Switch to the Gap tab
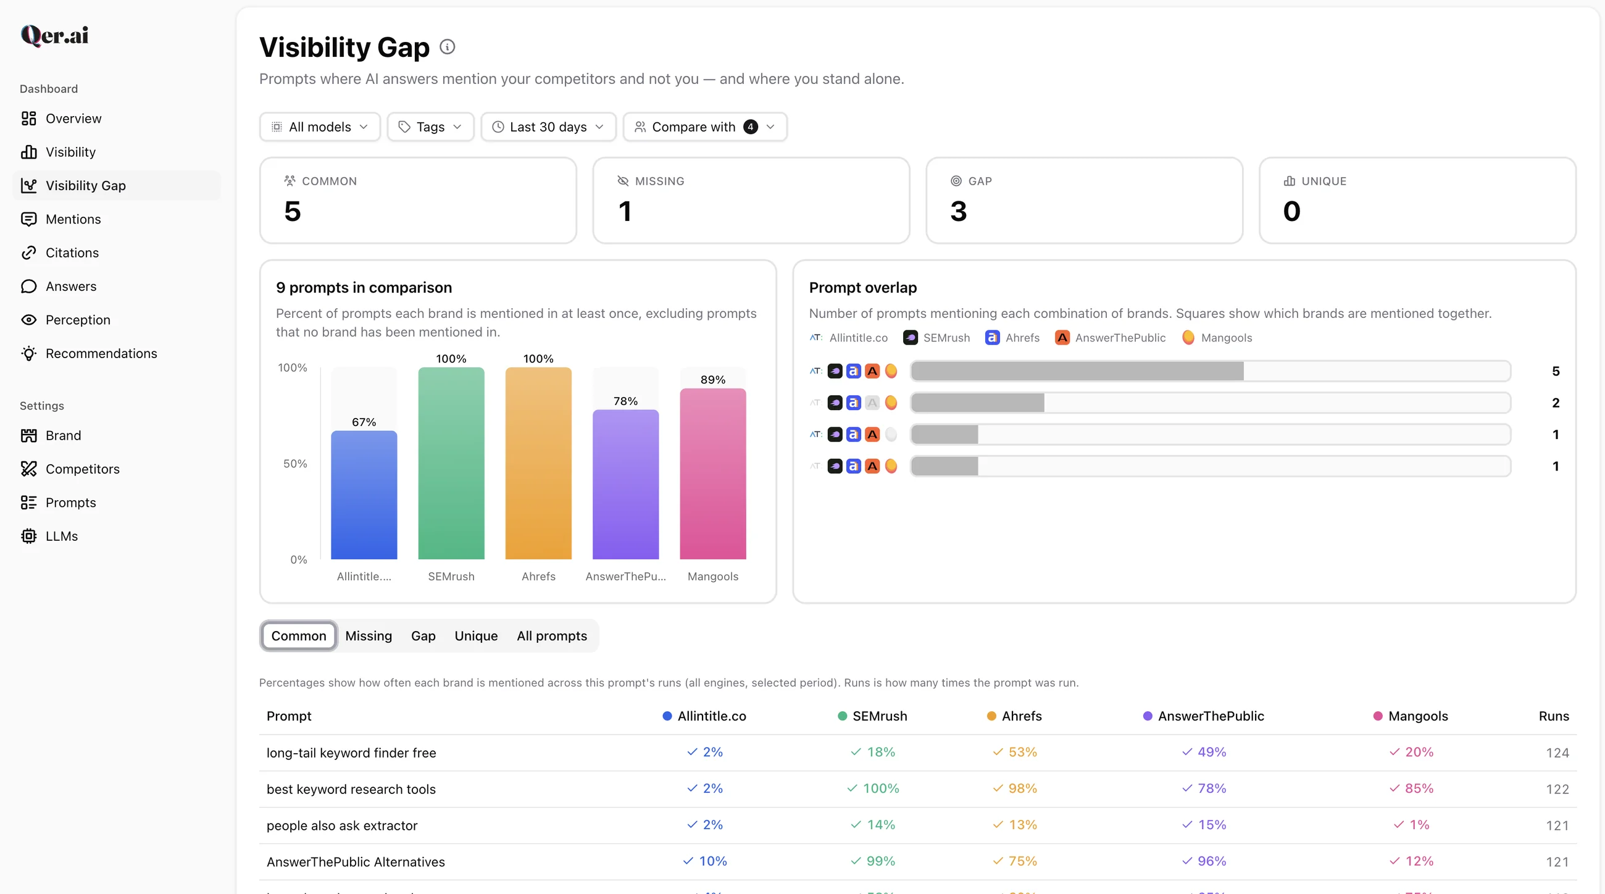This screenshot has width=1605, height=894. point(423,636)
